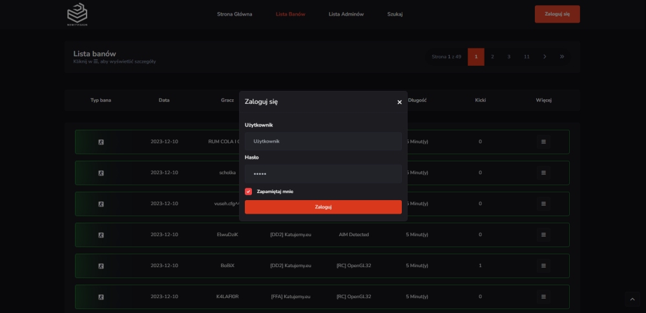Click the Więcej column header
This screenshot has width=646, height=313.
543,100
